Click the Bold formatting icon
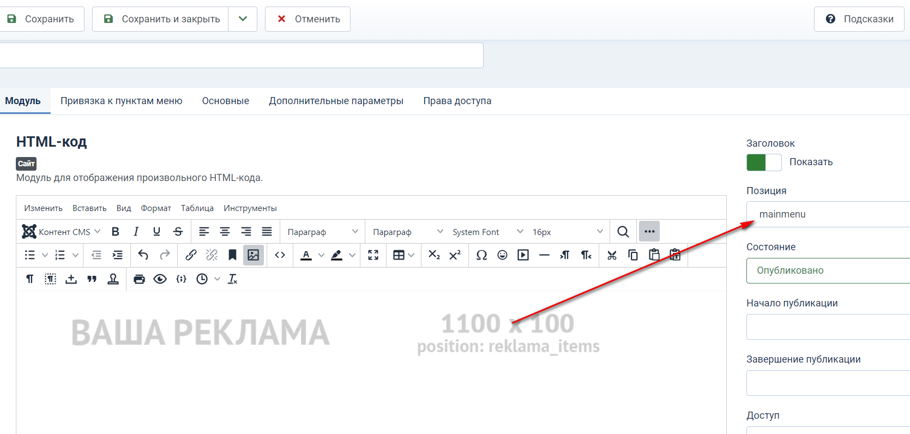The height and width of the screenshot is (434, 910). (116, 232)
